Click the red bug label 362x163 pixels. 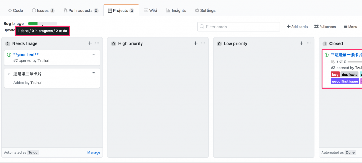335,75
